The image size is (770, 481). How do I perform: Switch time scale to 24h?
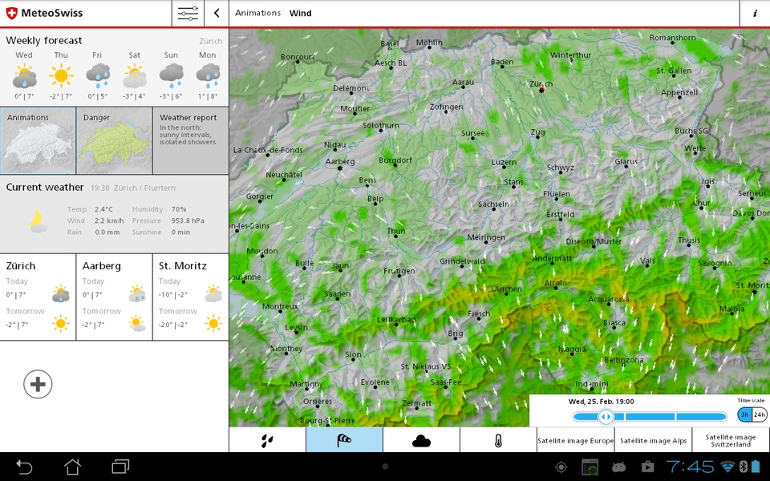click(x=760, y=414)
